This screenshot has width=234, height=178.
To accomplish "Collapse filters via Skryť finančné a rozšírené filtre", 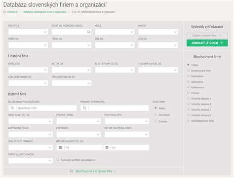I will pos(94,171).
